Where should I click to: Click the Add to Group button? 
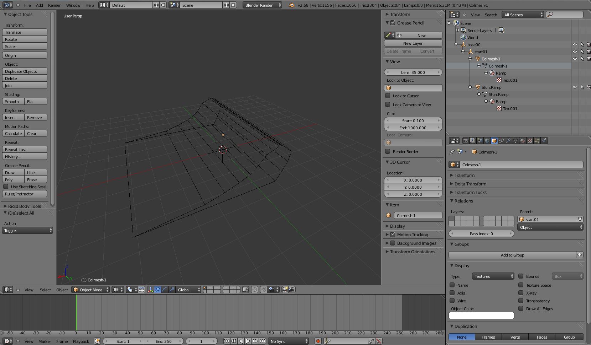(512, 255)
